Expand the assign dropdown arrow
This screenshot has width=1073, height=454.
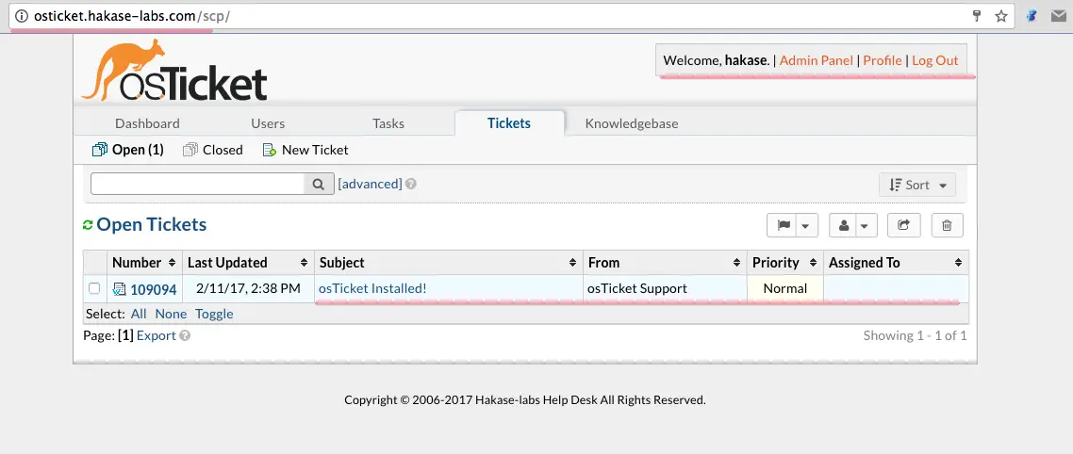(x=867, y=225)
